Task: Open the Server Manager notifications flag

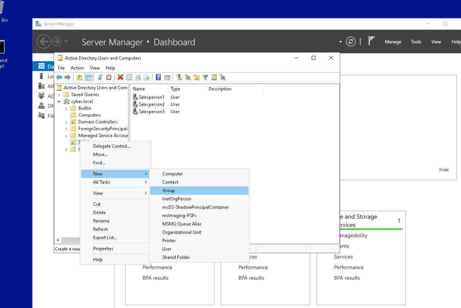Action: [371, 42]
